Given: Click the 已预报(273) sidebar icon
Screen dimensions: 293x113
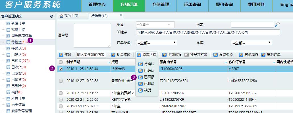Looking at the screenshot, I should click(x=8, y=61).
